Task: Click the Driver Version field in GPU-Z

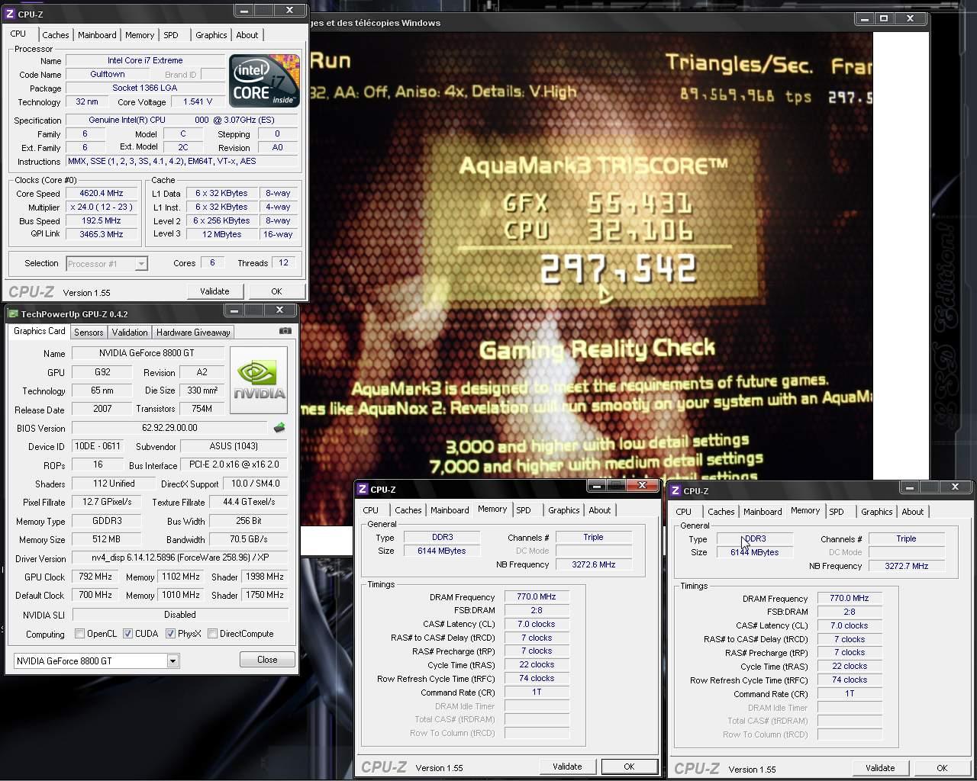Action: [x=180, y=558]
